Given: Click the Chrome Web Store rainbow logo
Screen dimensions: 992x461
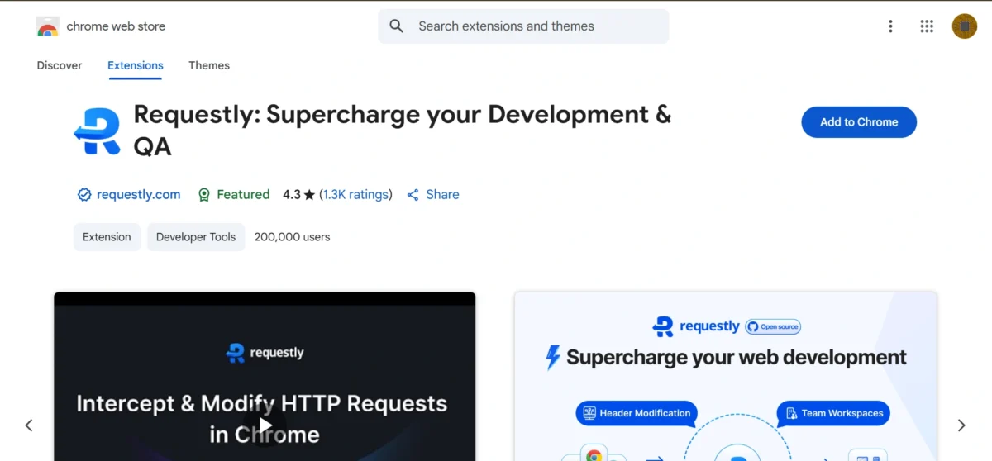Looking at the screenshot, I should click(x=48, y=26).
